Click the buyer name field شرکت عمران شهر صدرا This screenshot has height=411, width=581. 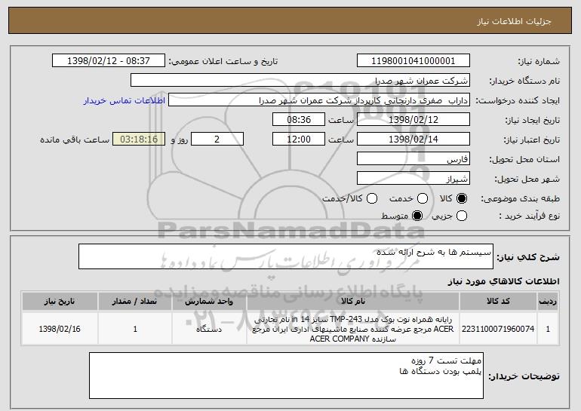(300, 81)
